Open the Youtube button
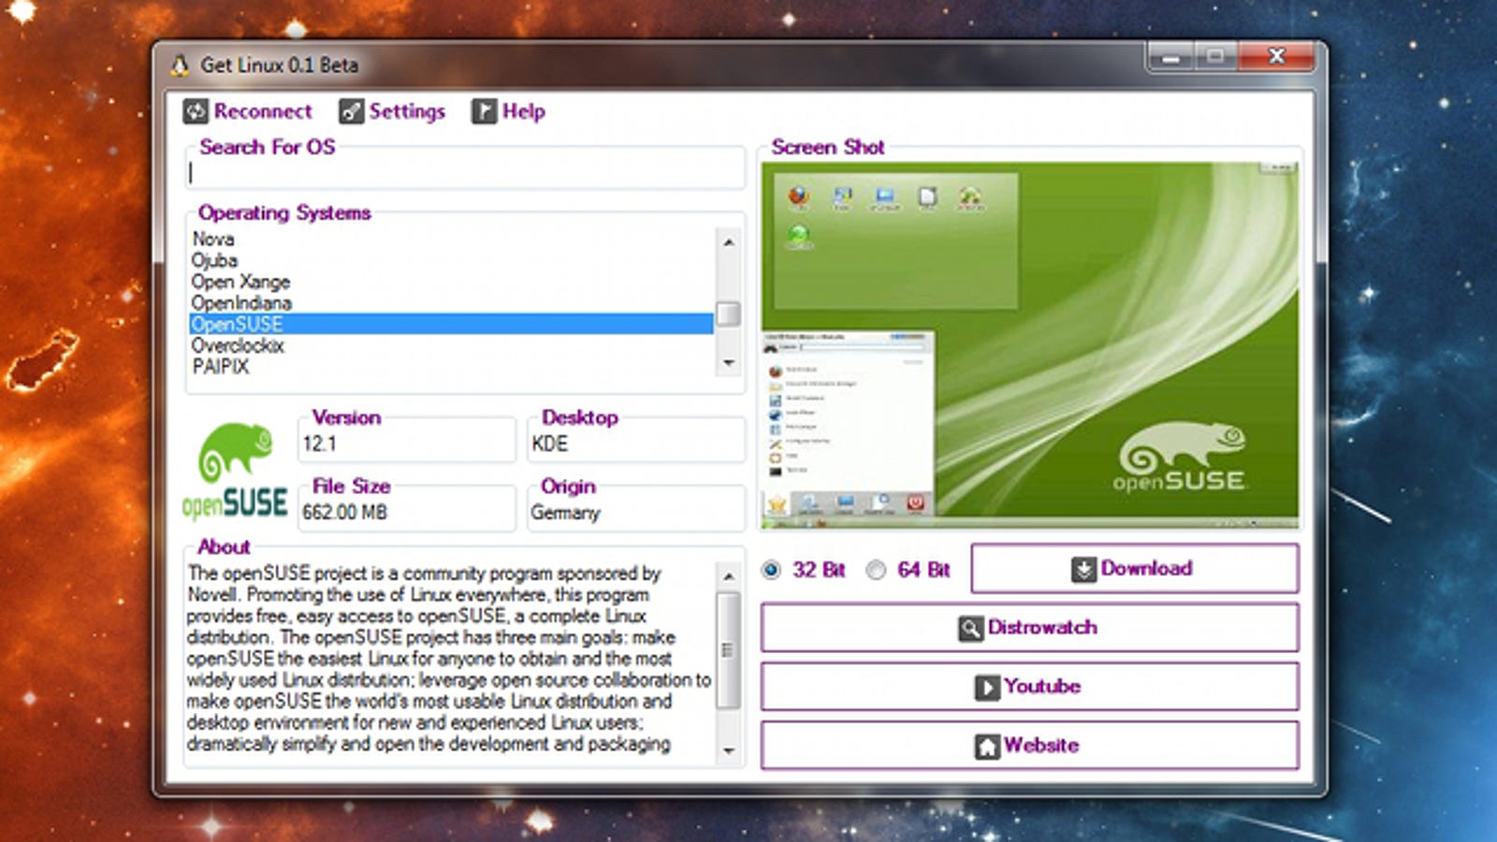 (x=1030, y=687)
